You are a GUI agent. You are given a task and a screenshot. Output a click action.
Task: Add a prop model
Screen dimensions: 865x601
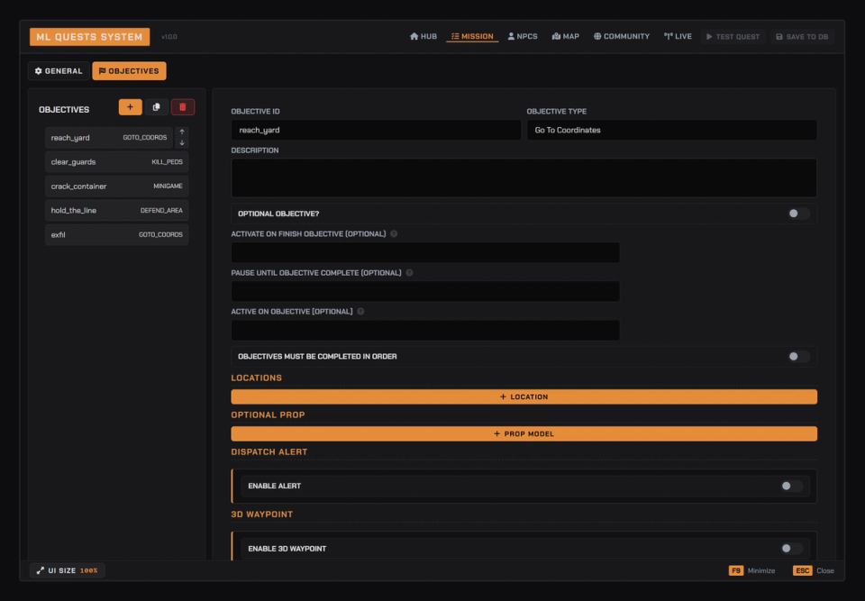524,433
